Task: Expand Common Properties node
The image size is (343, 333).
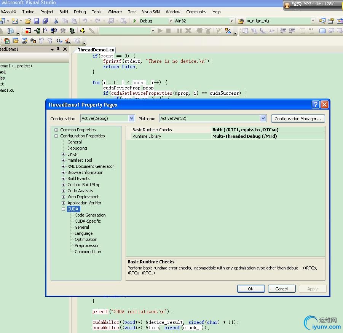Action: coord(56,130)
